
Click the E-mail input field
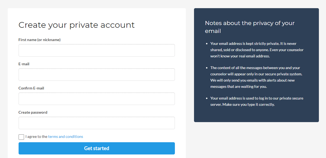pyautogui.click(x=96, y=74)
